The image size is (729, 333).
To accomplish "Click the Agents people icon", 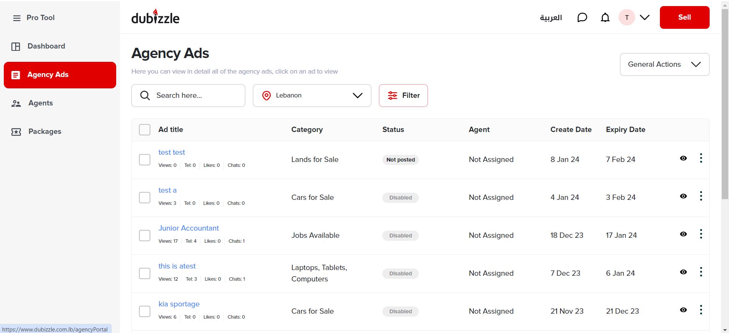I will click(x=16, y=104).
